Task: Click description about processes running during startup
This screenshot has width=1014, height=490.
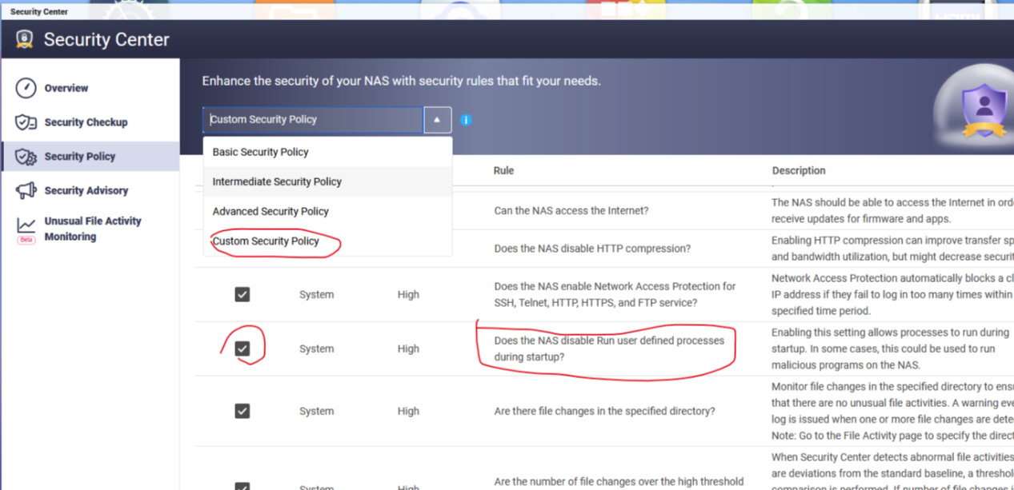Action: 889,349
